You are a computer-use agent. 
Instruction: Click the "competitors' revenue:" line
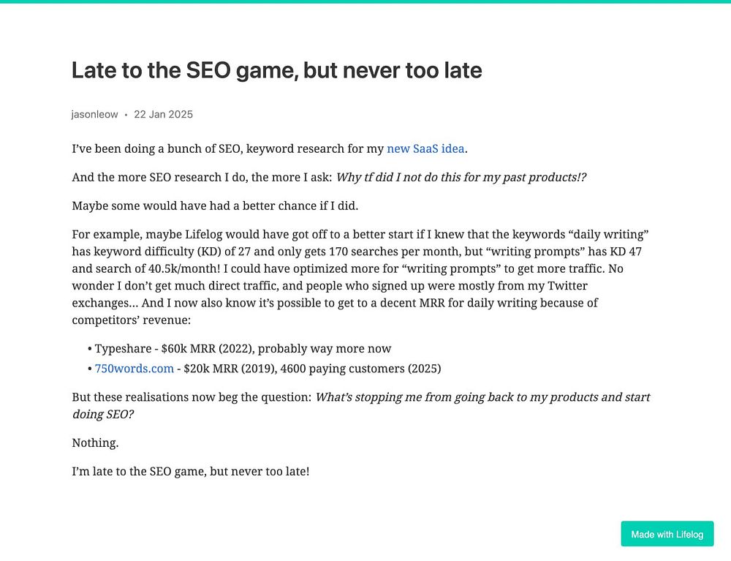121,320
